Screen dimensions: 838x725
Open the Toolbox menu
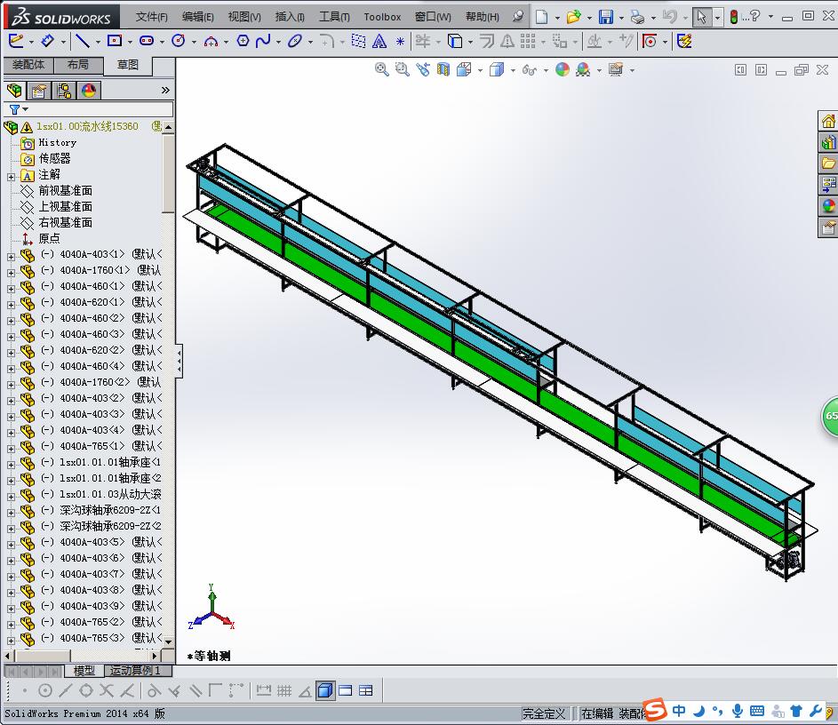click(382, 17)
